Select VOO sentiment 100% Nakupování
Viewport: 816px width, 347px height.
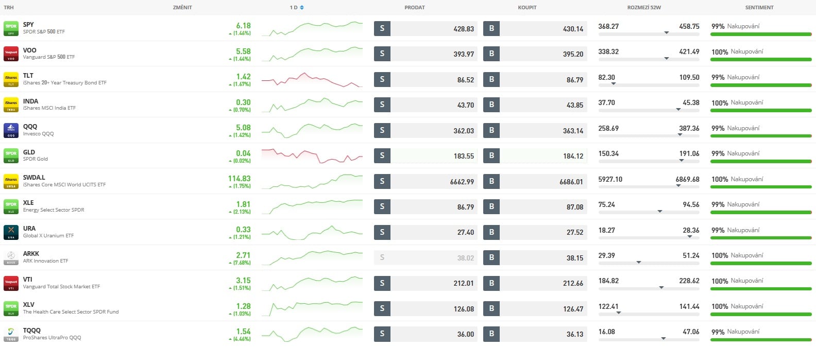tap(737, 52)
